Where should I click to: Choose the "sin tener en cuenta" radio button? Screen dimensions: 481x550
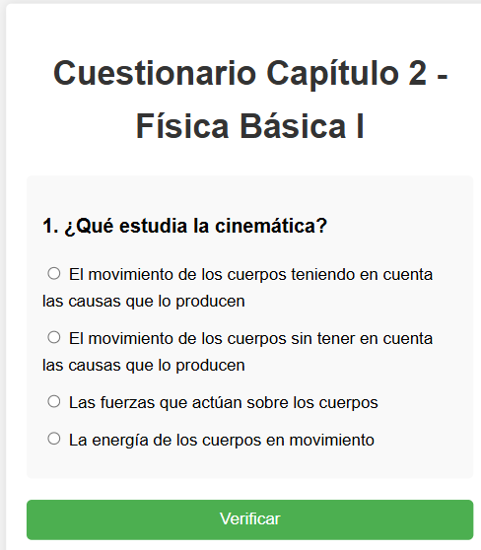click(x=54, y=337)
